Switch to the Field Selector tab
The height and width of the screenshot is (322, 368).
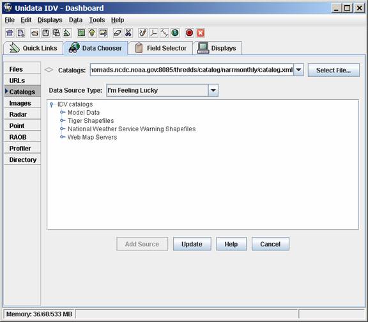coord(161,48)
